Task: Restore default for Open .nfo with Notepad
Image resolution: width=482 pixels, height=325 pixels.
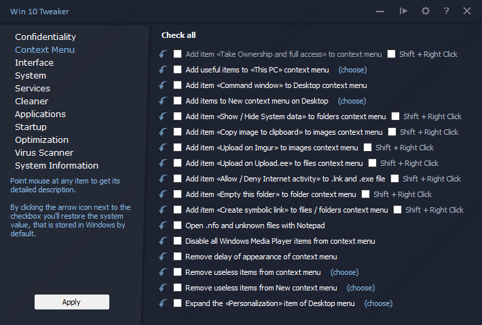Action: 163,225
